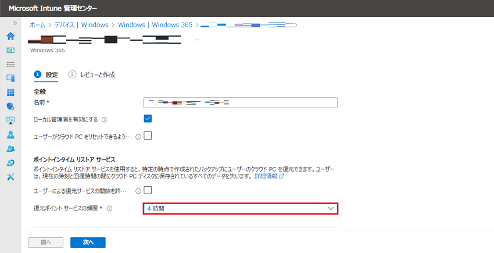494x253 pixels.
Task: Click the 前へ button
Action: click(46, 243)
